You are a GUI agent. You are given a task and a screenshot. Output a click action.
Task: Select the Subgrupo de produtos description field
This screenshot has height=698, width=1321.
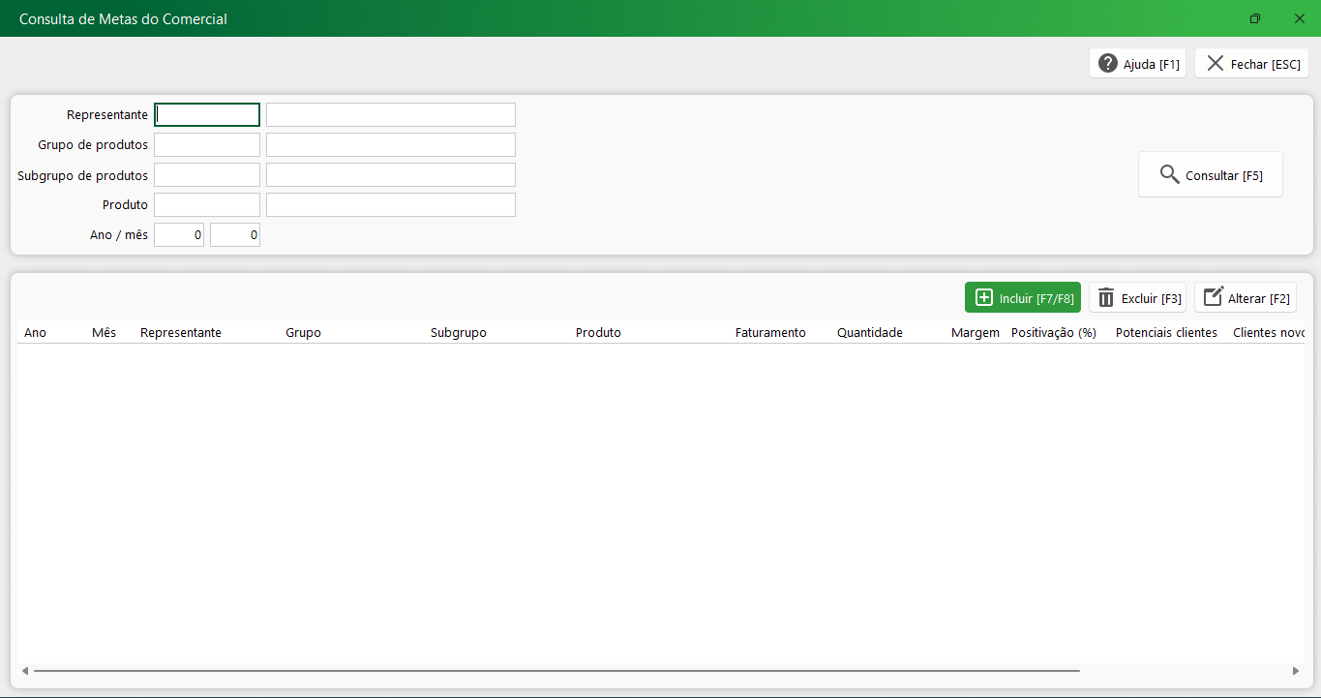(390, 175)
